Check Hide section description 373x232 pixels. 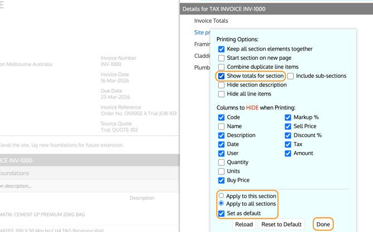click(222, 85)
